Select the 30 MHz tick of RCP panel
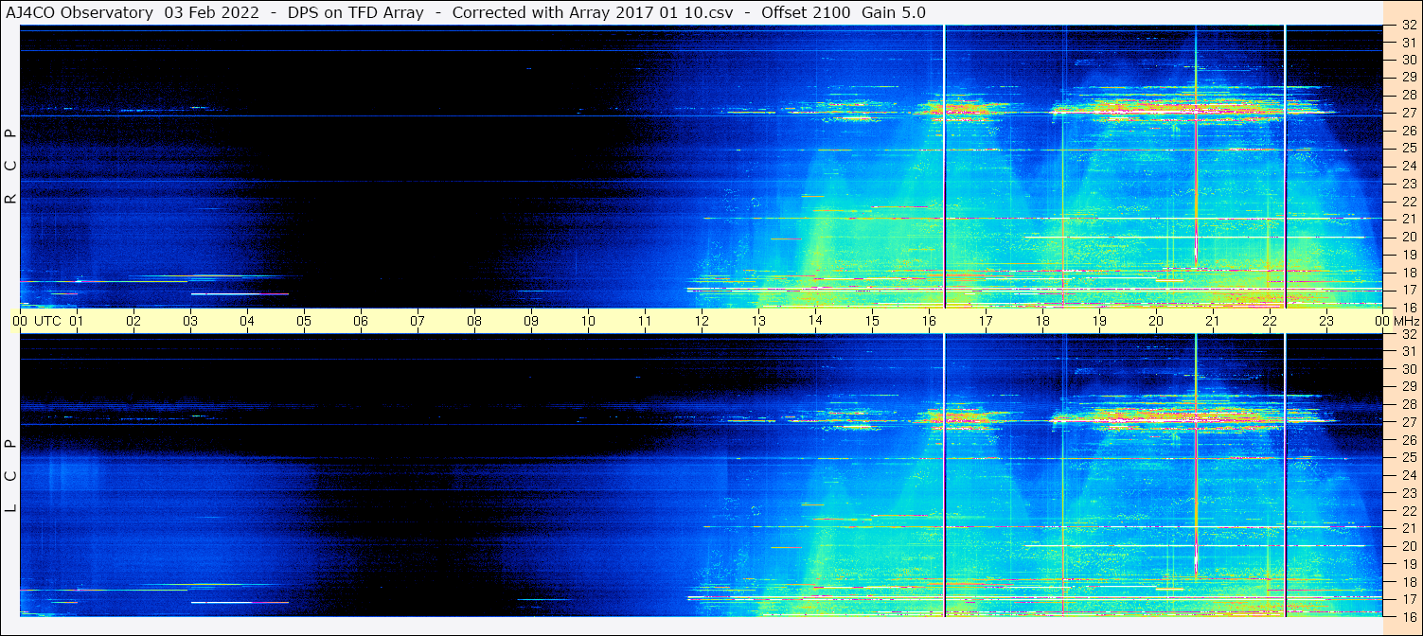1423x636 pixels. [1408, 60]
